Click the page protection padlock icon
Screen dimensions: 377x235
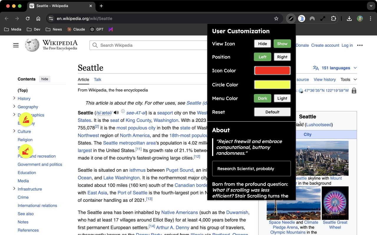(x=354, y=90)
